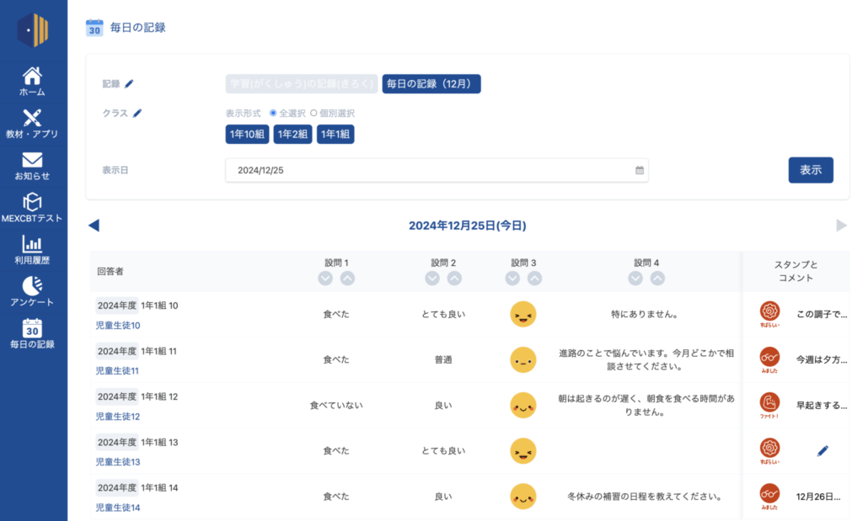Viewport: 863px width, 521px height.
Task: Open MEXCBTテスト from the sidebar
Action: (x=33, y=208)
